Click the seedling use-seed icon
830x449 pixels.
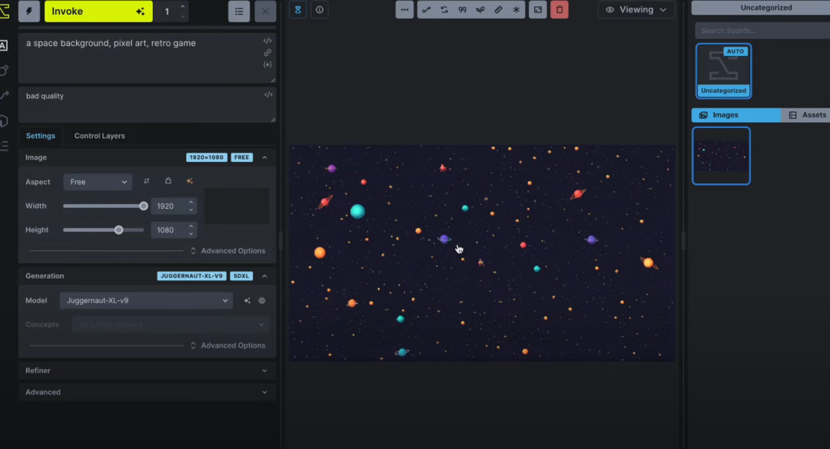tap(480, 10)
